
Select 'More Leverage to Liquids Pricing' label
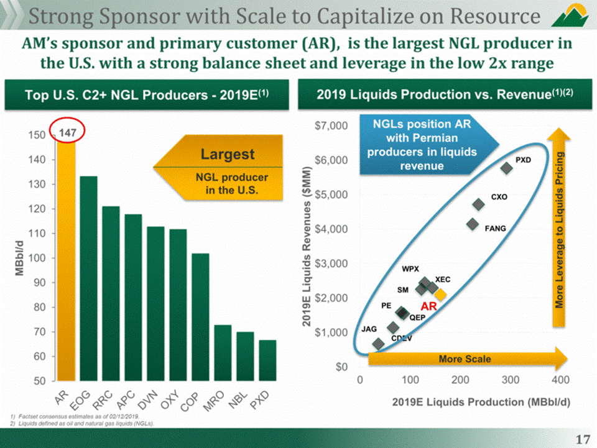point(558,230)
